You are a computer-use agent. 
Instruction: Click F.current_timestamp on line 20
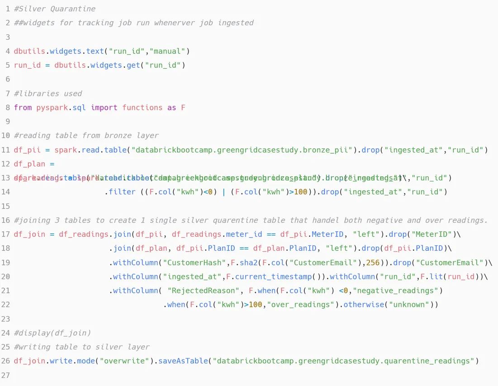click(x=269, y=277)
